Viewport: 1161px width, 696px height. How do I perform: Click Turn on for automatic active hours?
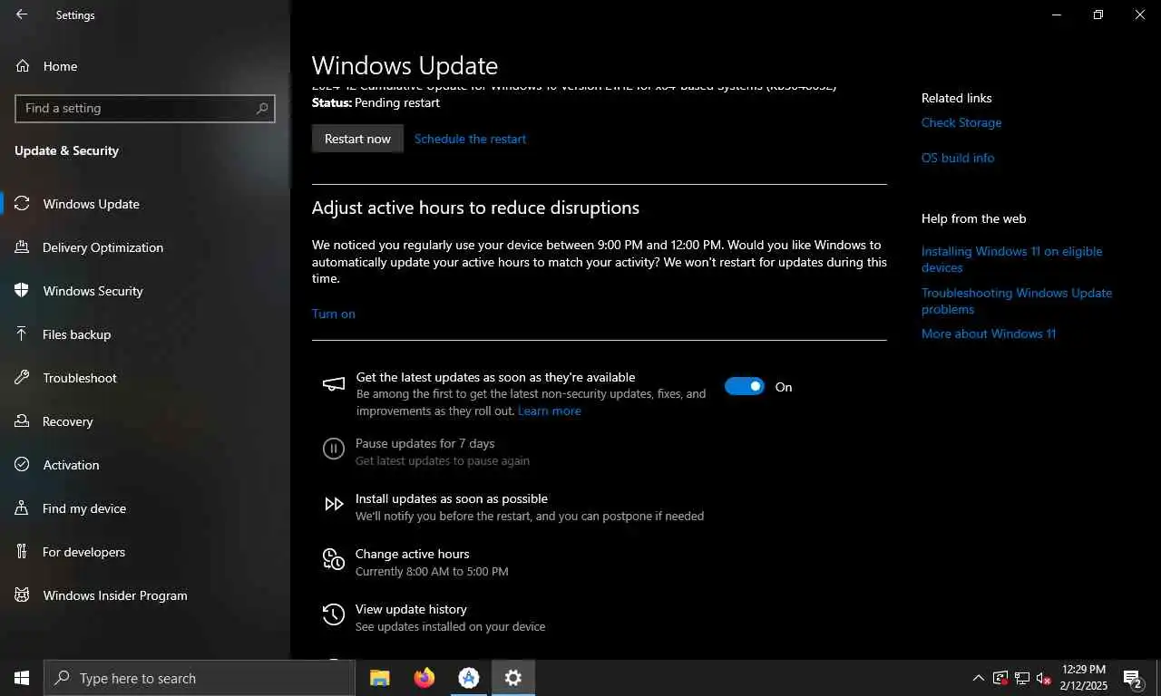point(333,314)
